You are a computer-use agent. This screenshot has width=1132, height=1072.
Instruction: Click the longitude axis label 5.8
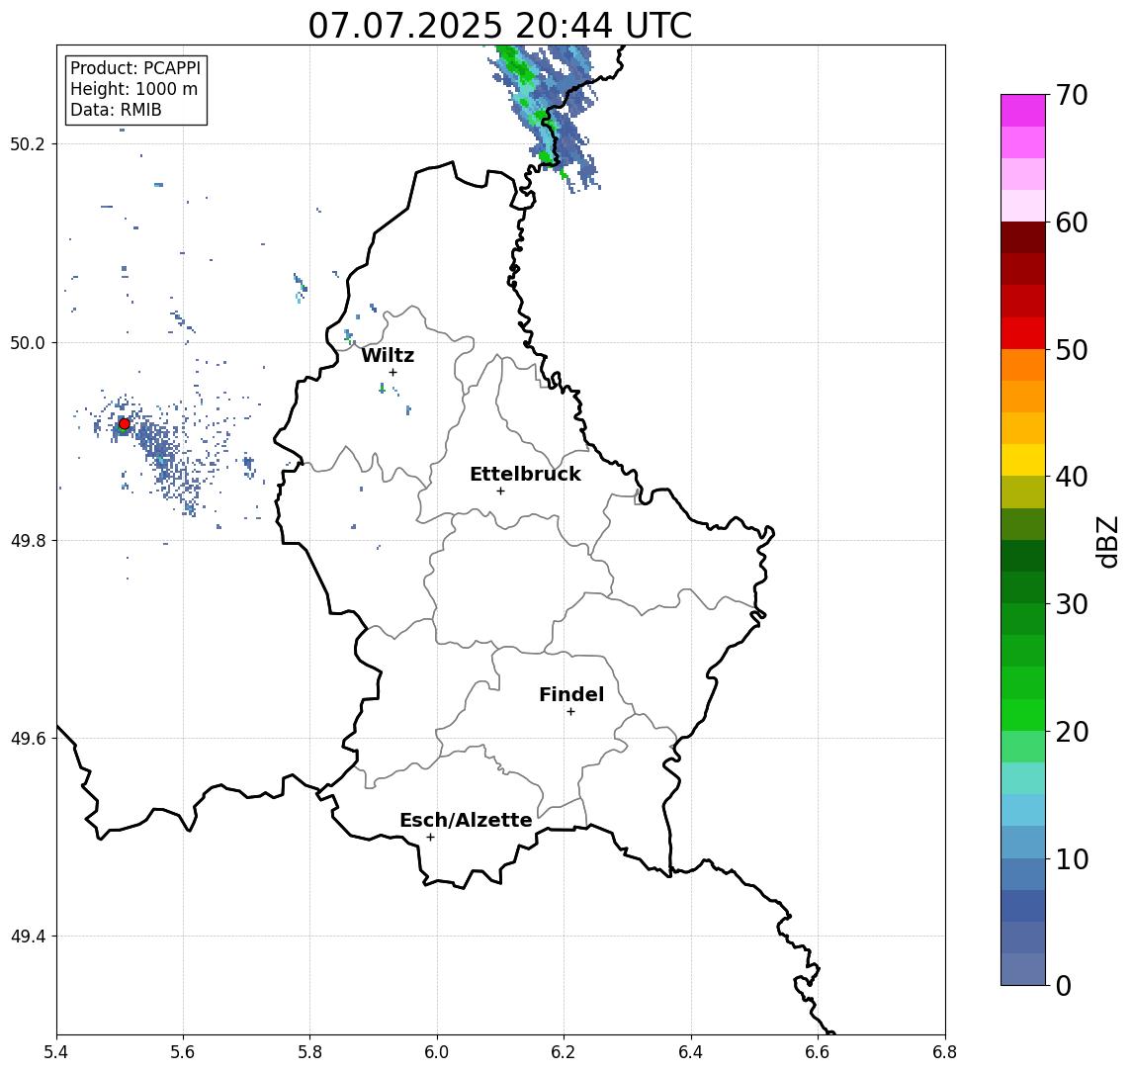(309, 1052)
